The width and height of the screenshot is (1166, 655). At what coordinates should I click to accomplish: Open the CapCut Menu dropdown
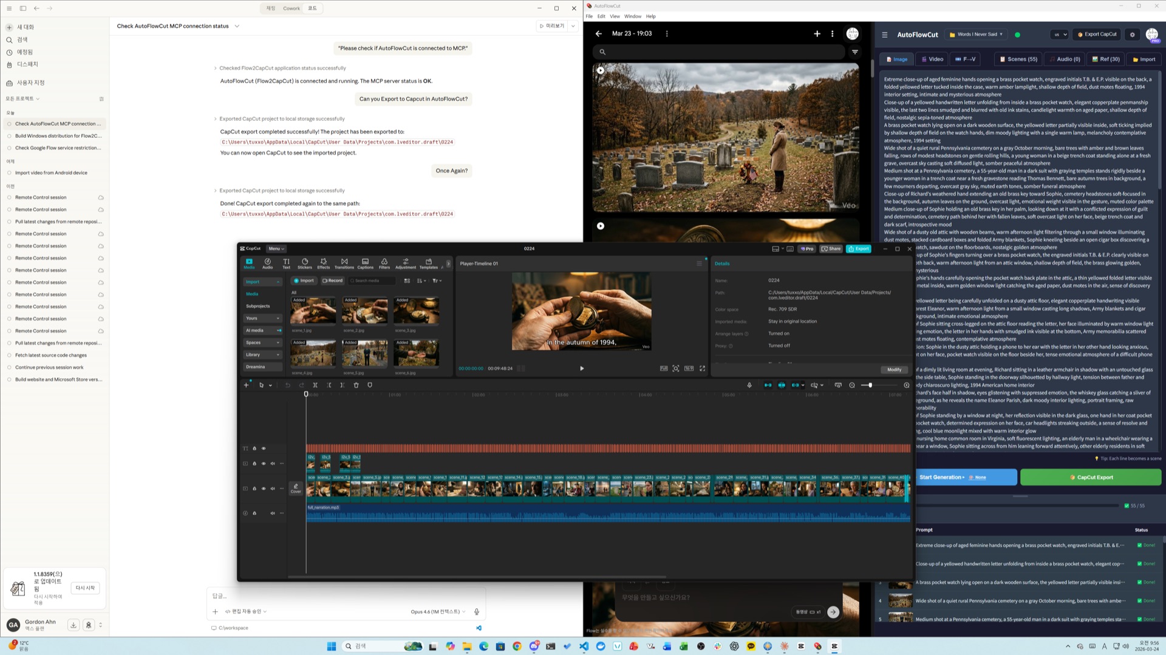tap(276, 249)
